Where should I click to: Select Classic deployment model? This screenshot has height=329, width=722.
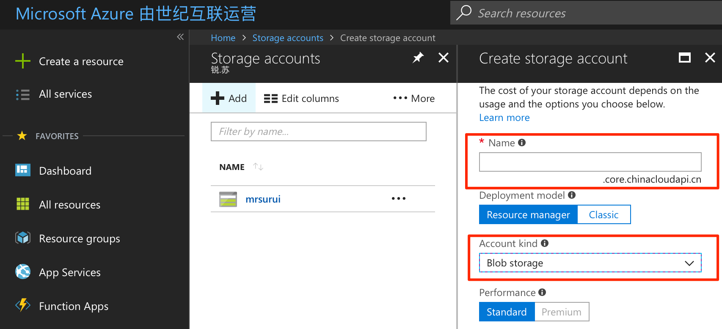(x=604, y=214)
